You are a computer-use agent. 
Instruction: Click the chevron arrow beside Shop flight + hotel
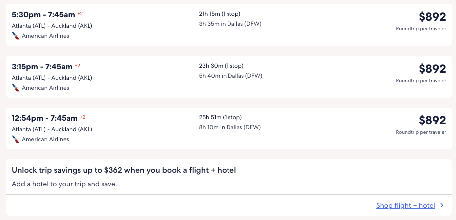[442, 205]
